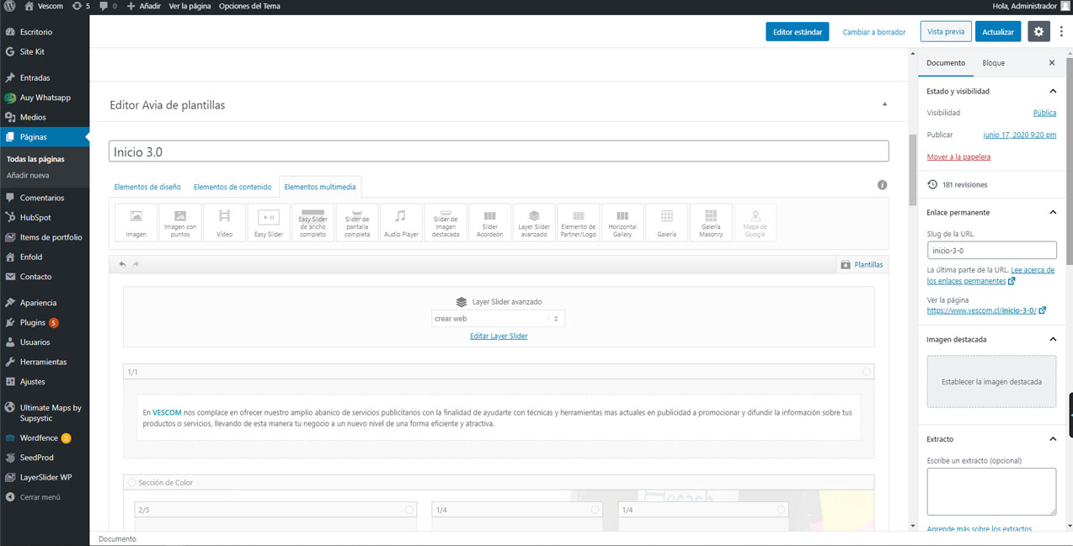
Task: Add a Slider de pantalla completa element
Action: (x=357, y=222)
